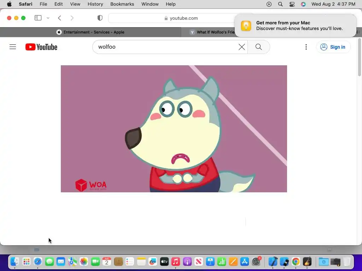Click the page vertical scrollbar
This screenshot has height=271, width=362.
(359, 57)
